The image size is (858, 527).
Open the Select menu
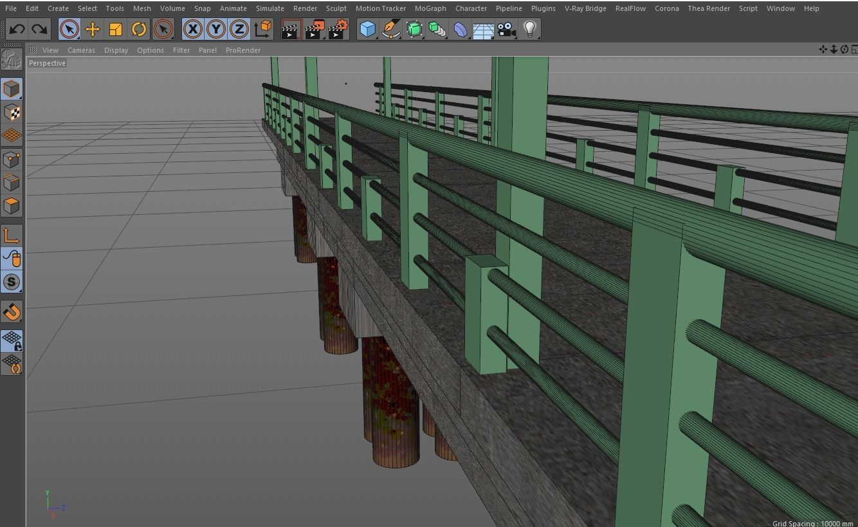pos(87,8)
